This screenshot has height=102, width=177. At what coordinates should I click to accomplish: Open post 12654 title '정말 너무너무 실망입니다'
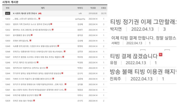[25, 19]
